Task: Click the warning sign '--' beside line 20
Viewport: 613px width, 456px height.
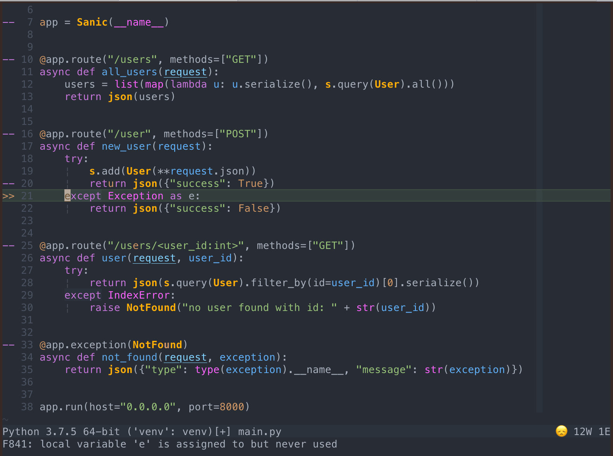Action: [x=9, y=183]
